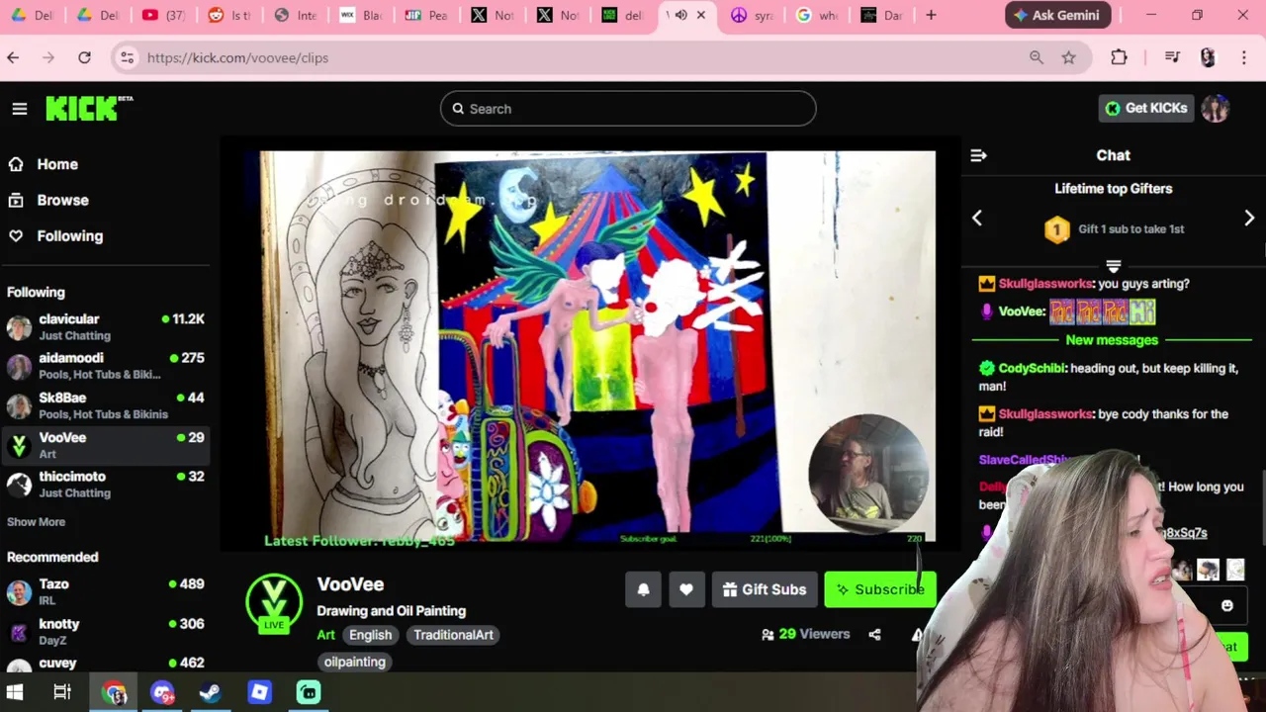This screenshot has width=1266, height=712.
Task: Toggle the notification bell for VooVee
Action: [643, 589]
